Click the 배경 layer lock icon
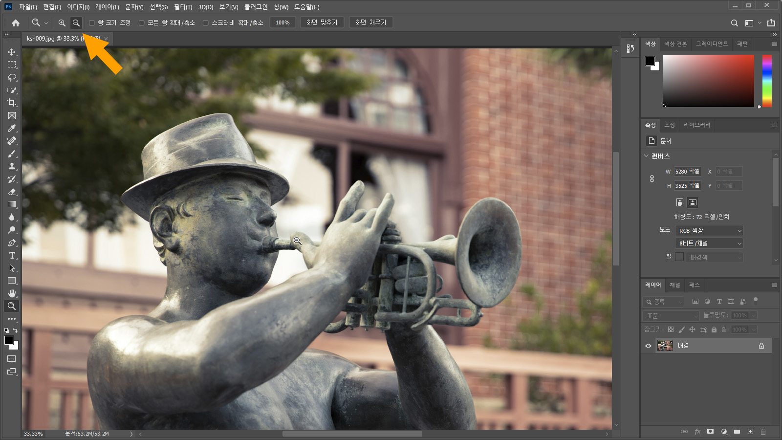 761,346
